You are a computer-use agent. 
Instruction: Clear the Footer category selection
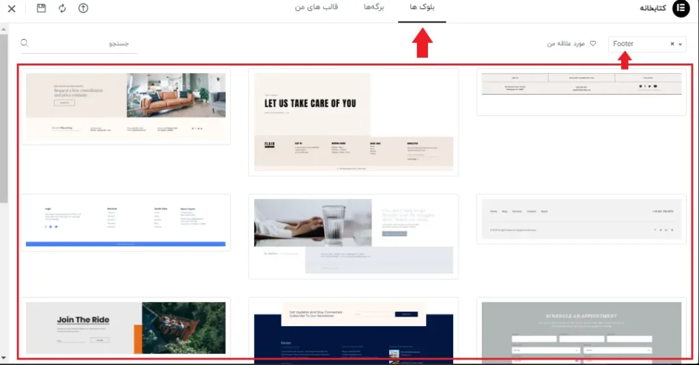tap(672, 44)
